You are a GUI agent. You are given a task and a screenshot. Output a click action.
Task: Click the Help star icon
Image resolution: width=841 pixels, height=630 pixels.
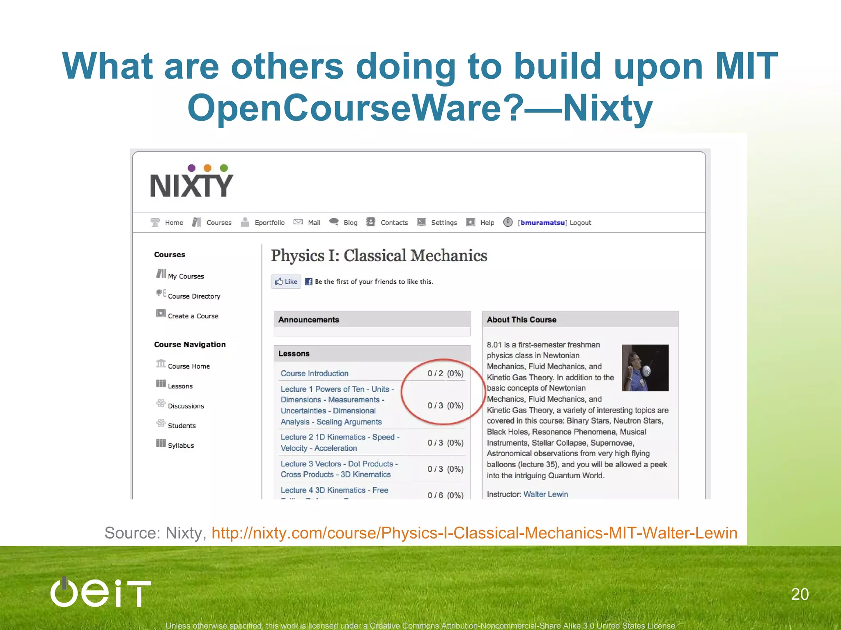pyautogui.click(x=471, y=222)
